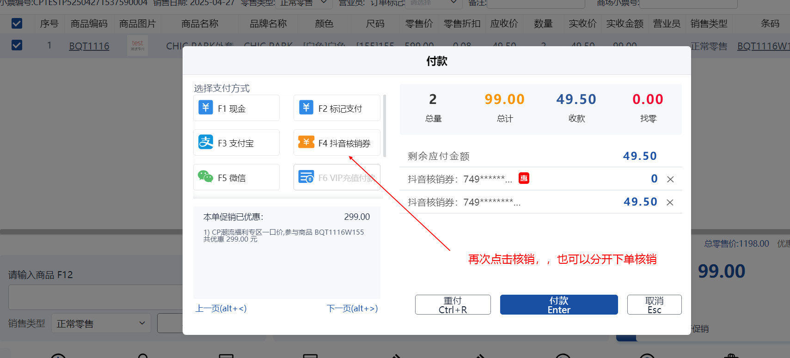Choose F2 标记支付 payment icon

coord(306,108)
